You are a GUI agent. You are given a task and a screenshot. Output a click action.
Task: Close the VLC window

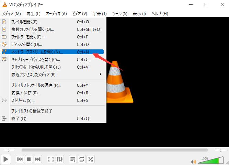(x=222, y=4)
